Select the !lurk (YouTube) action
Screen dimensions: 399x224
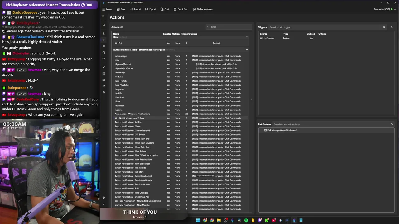(x=181, y=85)
